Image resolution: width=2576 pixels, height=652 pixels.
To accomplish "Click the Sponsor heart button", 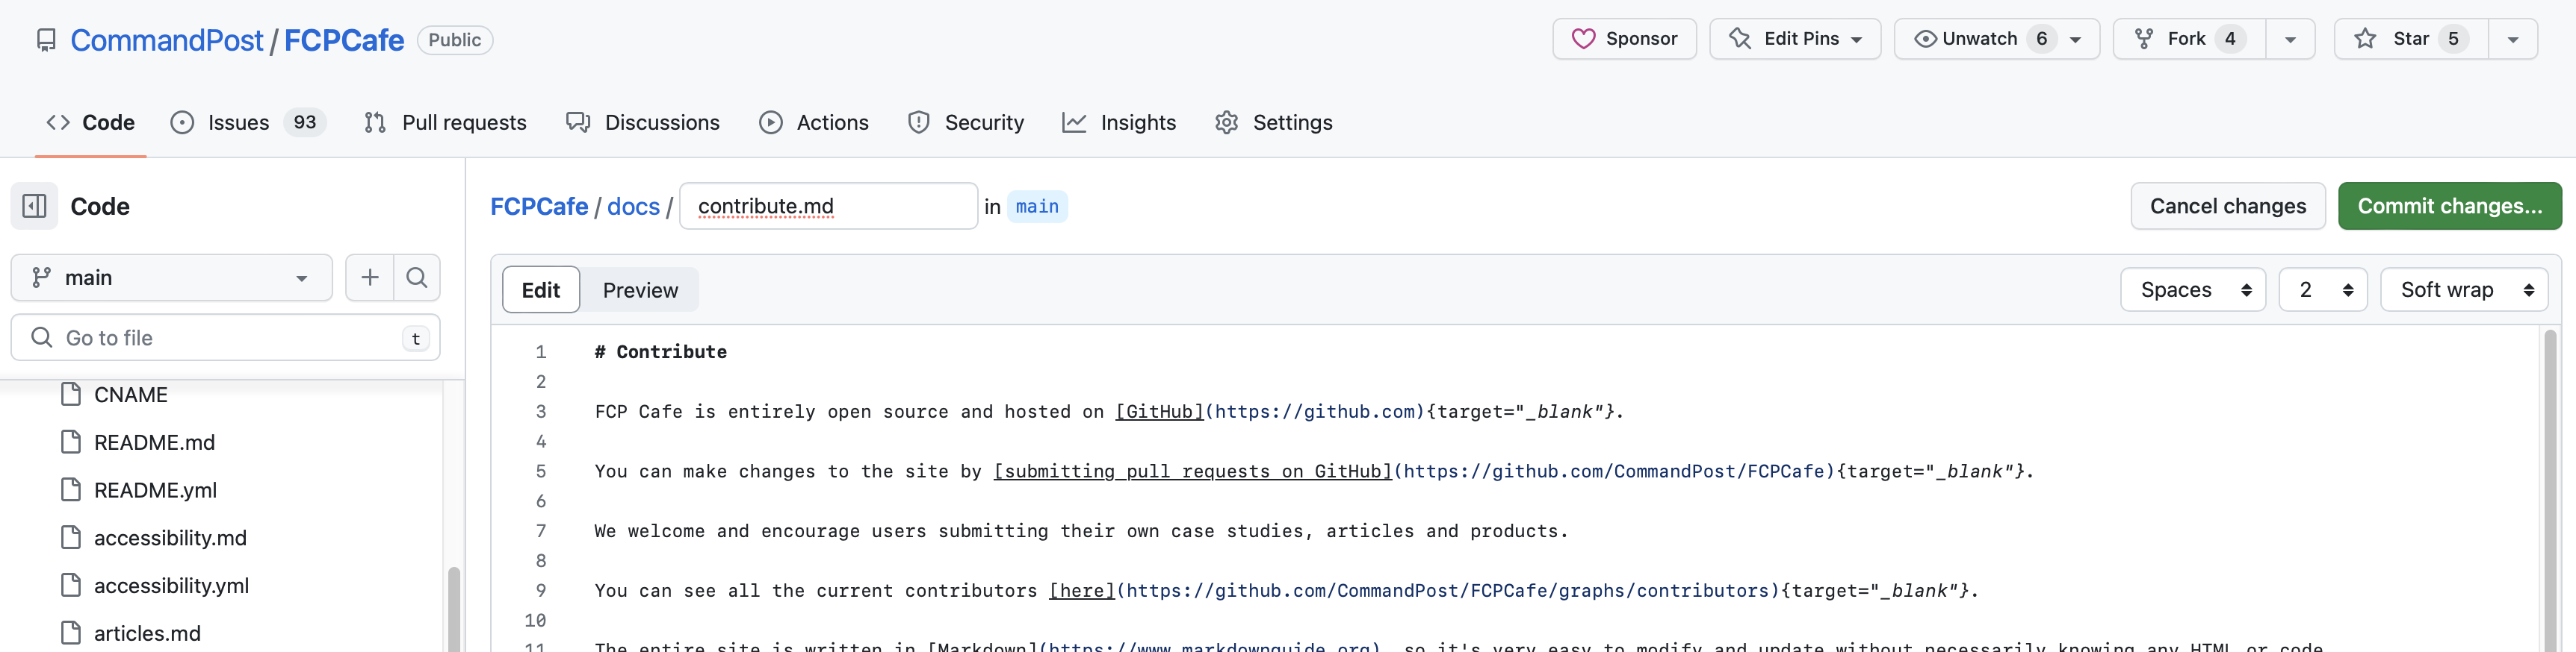I will (1623, 39).
